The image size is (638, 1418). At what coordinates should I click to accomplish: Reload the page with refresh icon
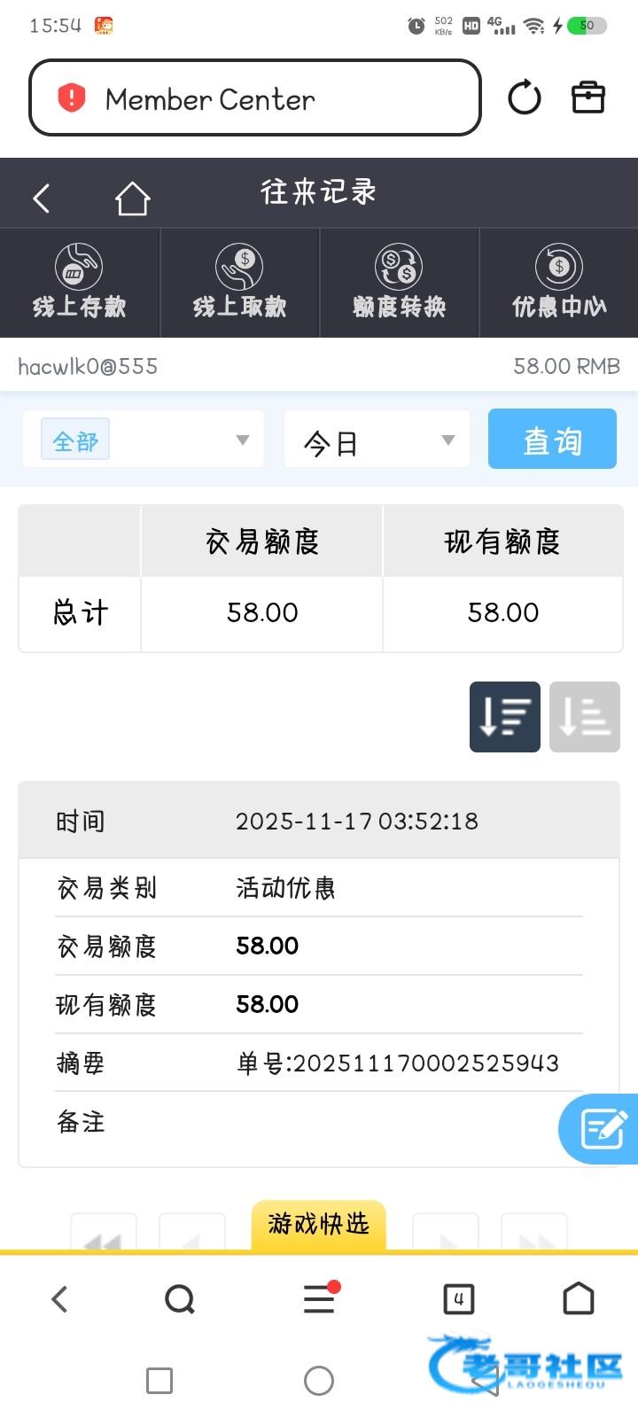[524, 97]
